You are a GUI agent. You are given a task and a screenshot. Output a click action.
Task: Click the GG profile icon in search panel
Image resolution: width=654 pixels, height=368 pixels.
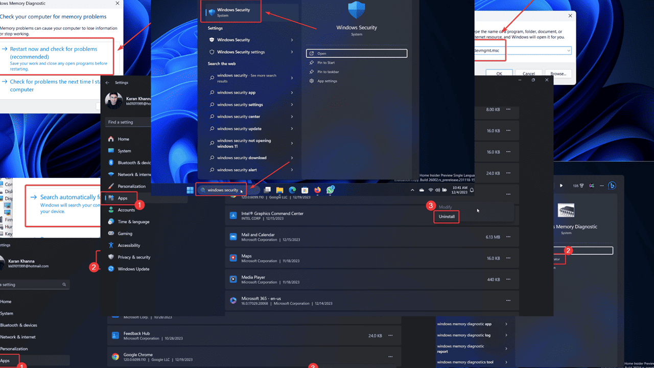[x=592, y=186]
